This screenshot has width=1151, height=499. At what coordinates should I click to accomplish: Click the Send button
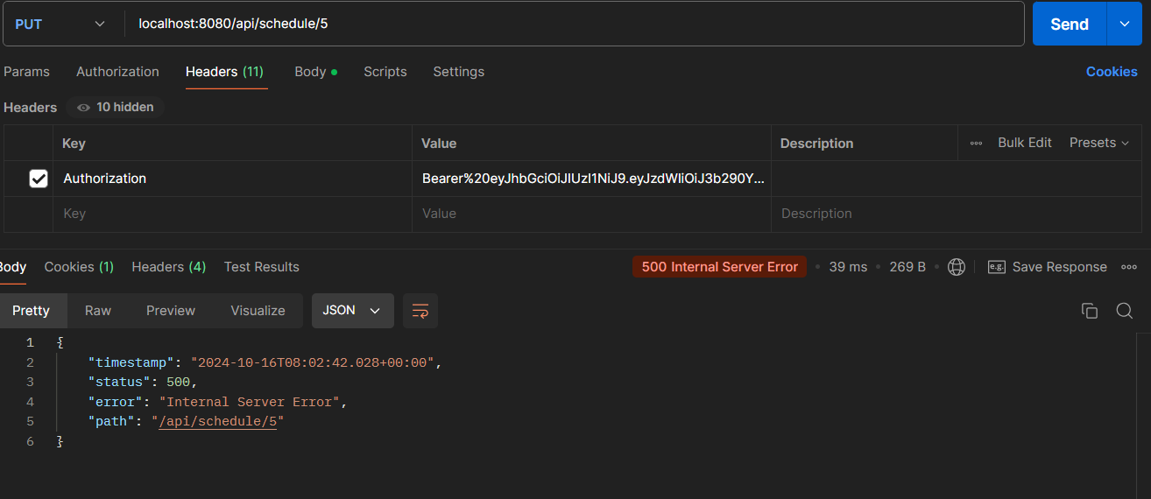click(1070, 24)
